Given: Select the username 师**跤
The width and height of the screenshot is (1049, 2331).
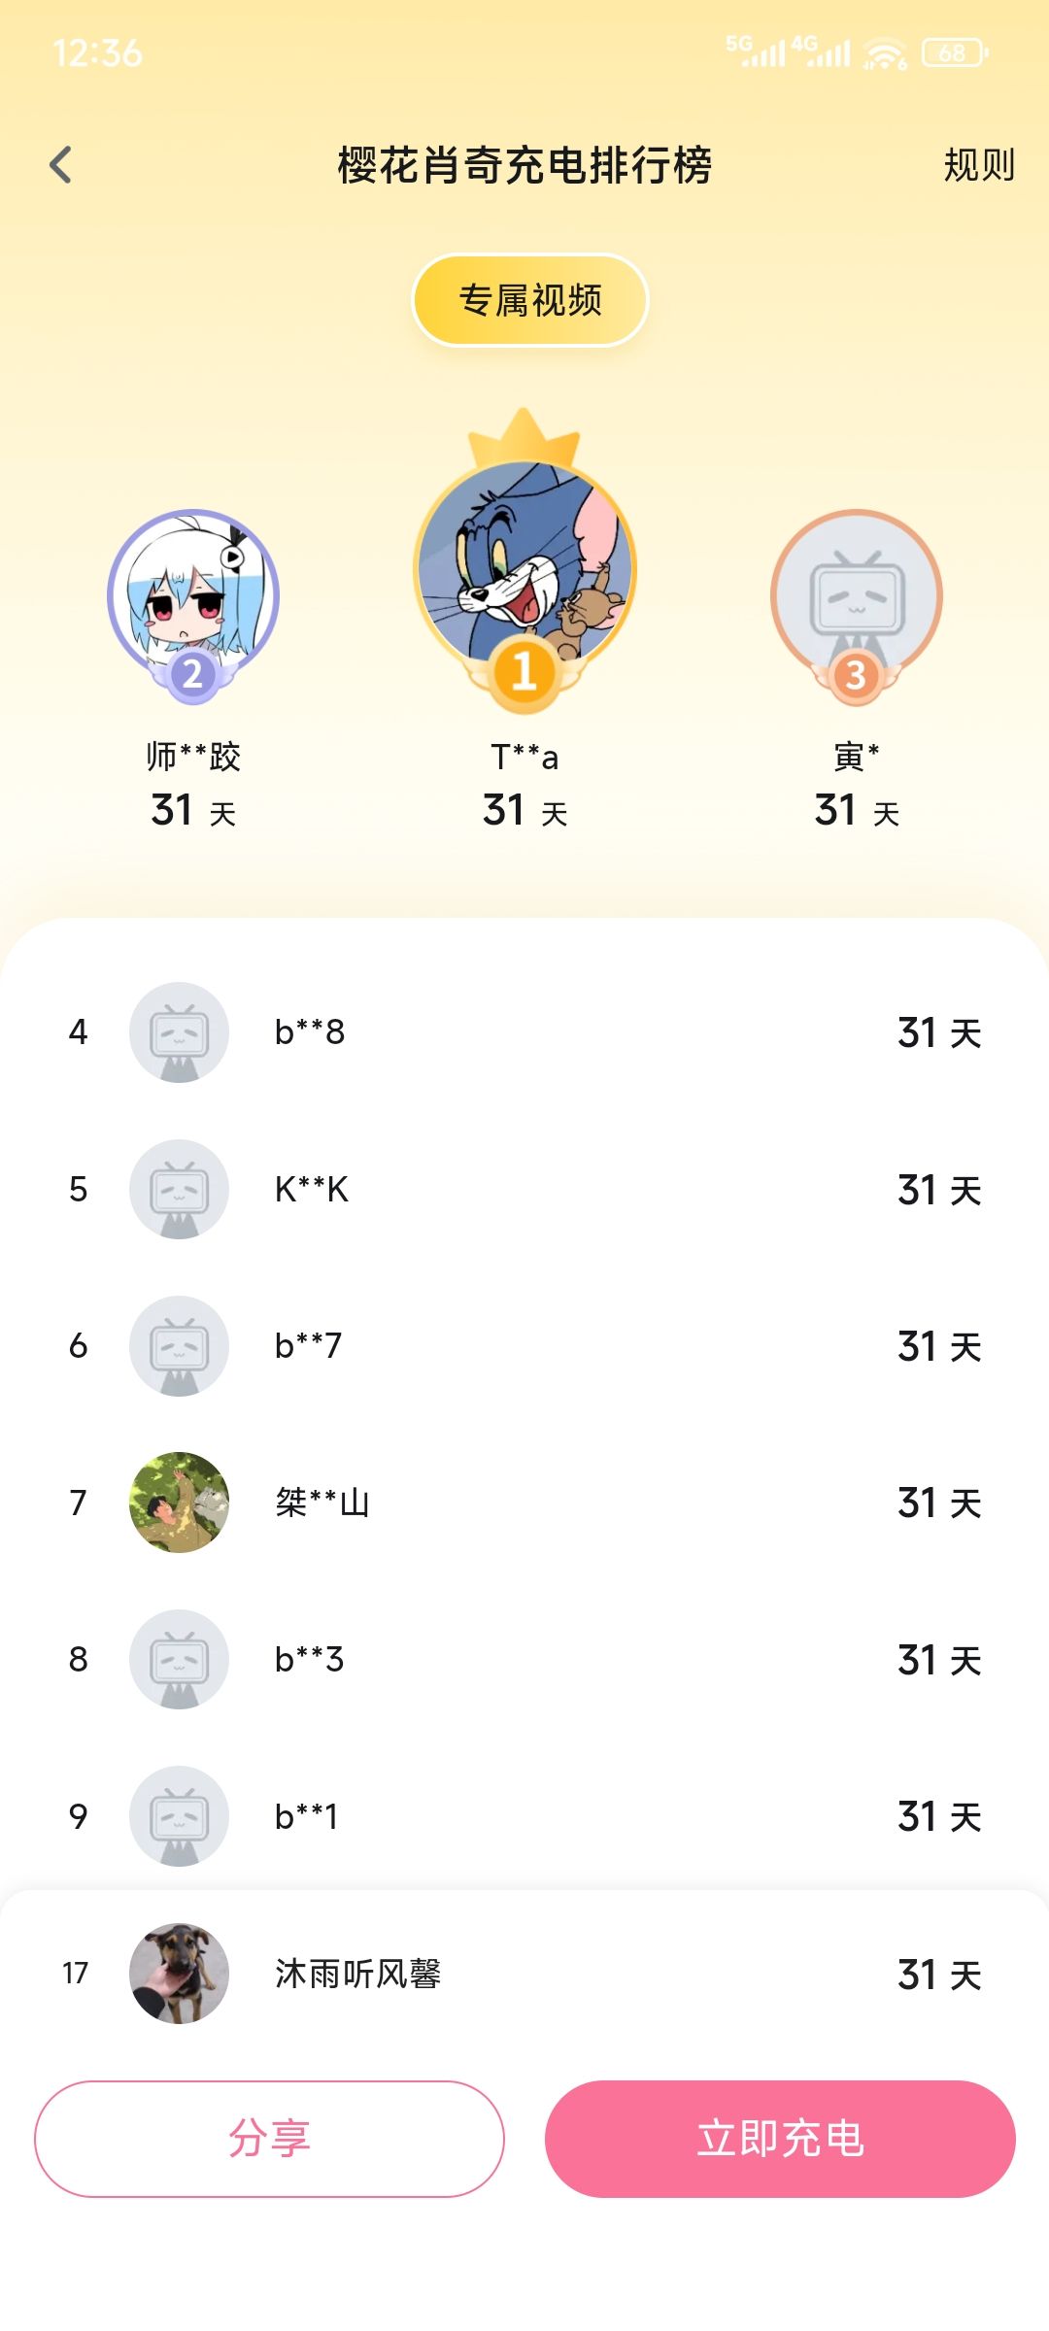Looking at the screenshot, I should point(193,757).
